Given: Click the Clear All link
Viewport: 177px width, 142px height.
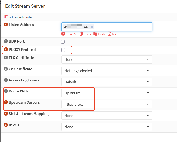Looking at the screenshot, I should pos(69,34).
